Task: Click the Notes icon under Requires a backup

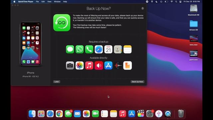Action: 127,49
